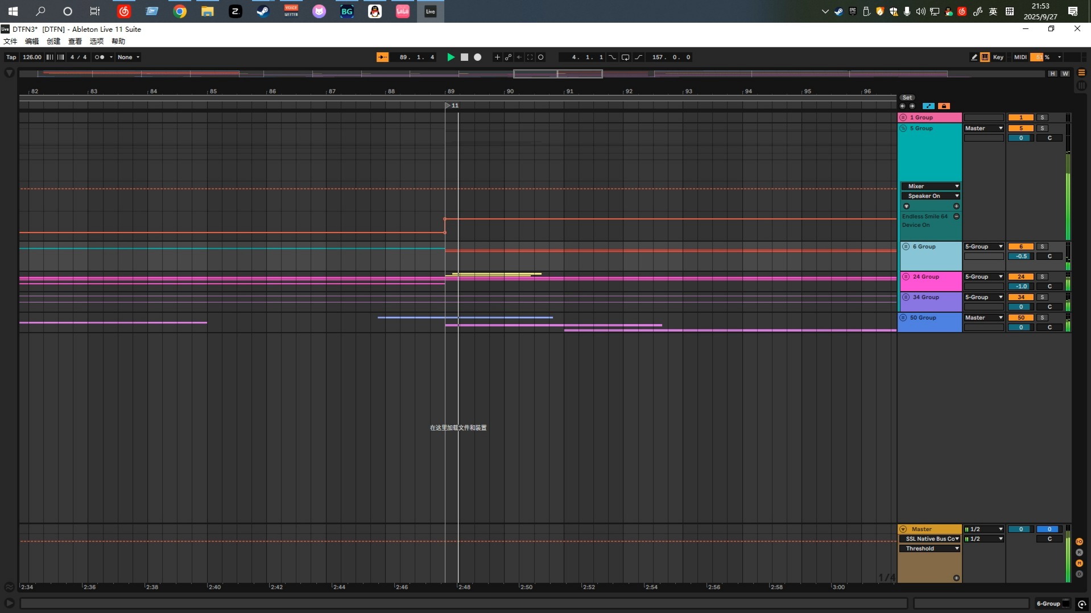This screenshot has width=1091, height=613.
Task: Add automation lane with plus icon
Action: click(956, 206)
